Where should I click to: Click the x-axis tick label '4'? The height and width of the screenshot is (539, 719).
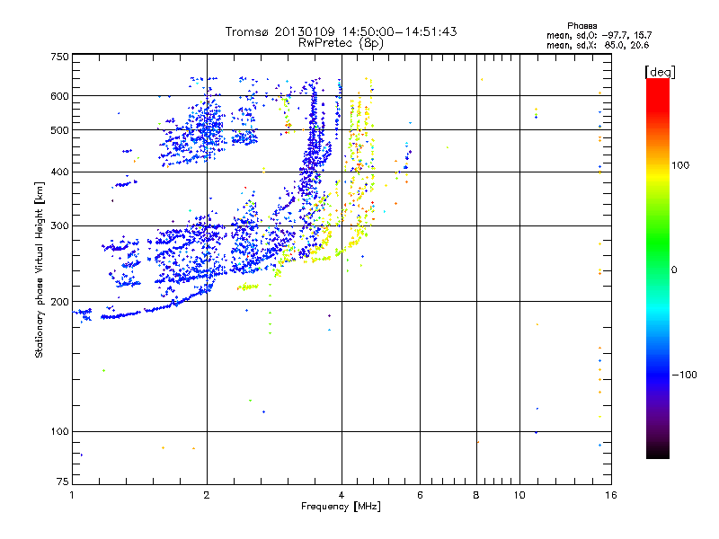342,495
